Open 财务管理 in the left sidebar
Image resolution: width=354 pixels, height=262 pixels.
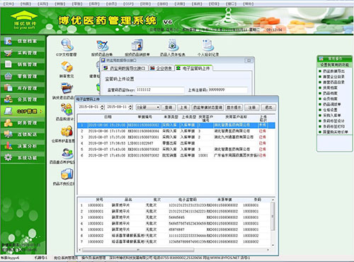[x=23, y=123]
